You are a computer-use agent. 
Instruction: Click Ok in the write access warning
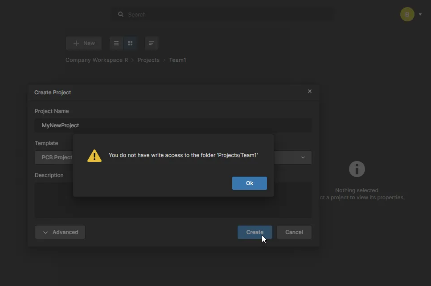tap(249, 183)
